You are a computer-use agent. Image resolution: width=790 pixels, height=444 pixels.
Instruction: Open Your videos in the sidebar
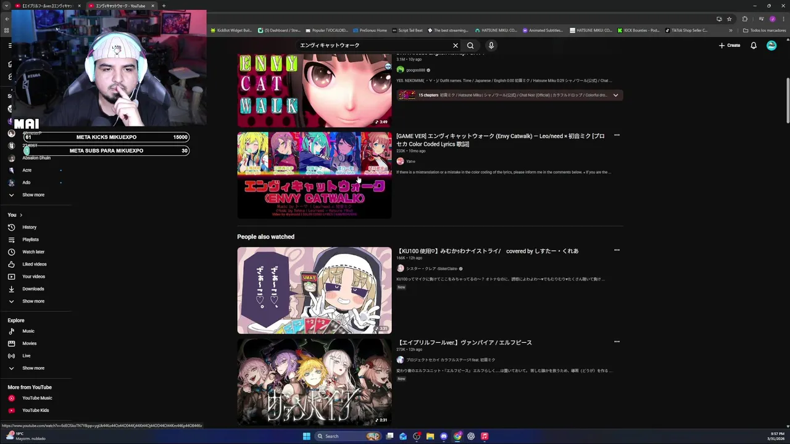tap(33, 276)
